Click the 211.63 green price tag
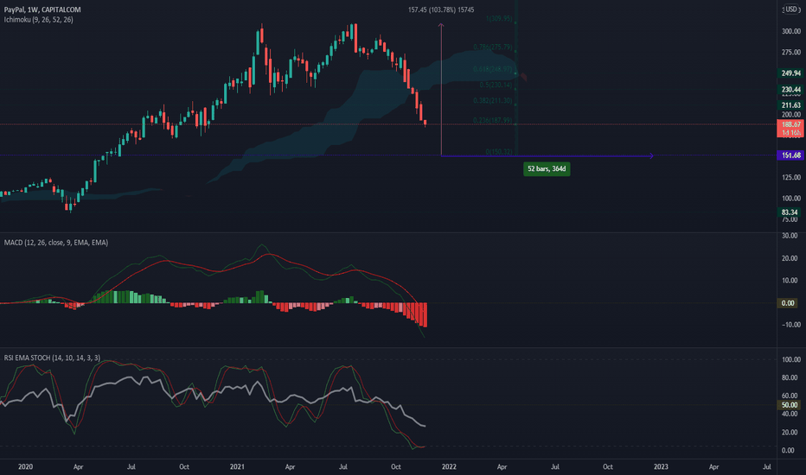The image size is (806, 475). pyautogui.click(x=790, y=105)
